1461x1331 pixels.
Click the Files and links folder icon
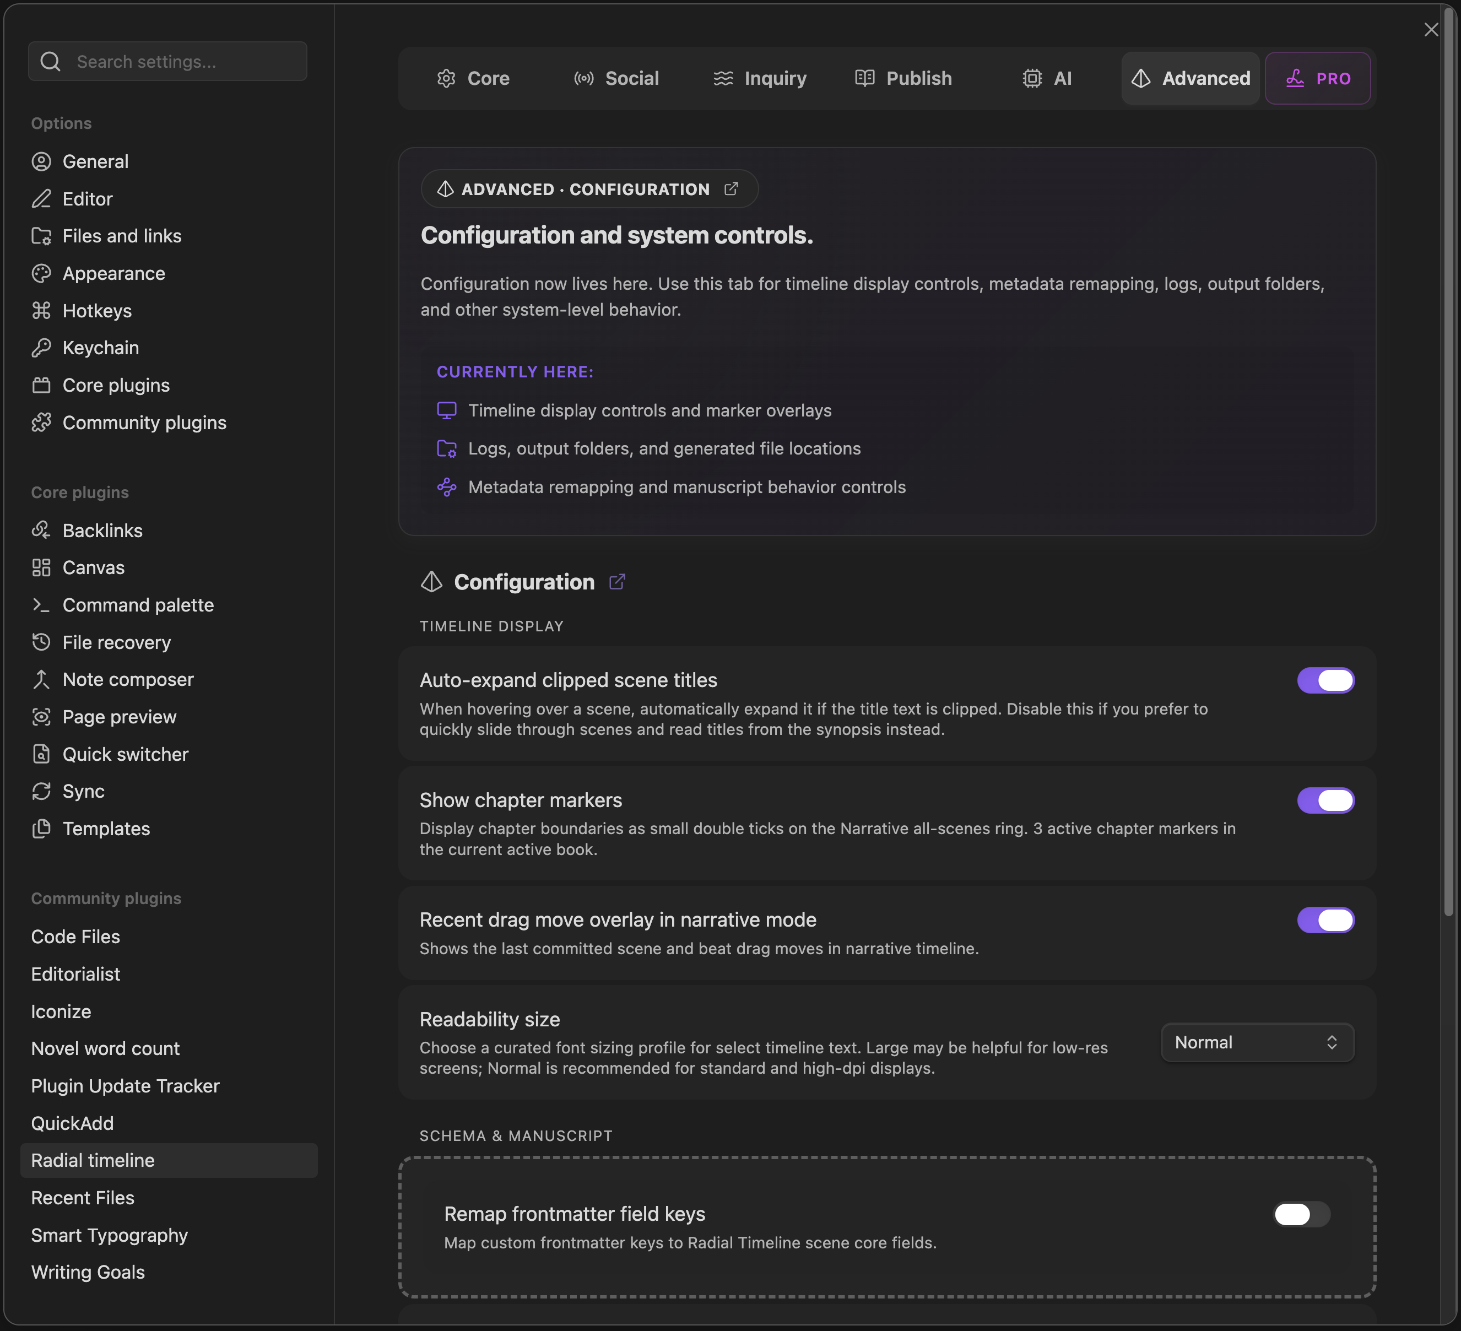pyautogui.click(x=41, y=236)
